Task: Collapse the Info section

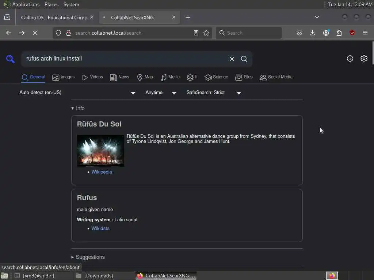Action: tap(78, 108)
